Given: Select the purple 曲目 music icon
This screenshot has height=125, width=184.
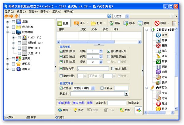Looking at the screenshot, I should 158,72.
